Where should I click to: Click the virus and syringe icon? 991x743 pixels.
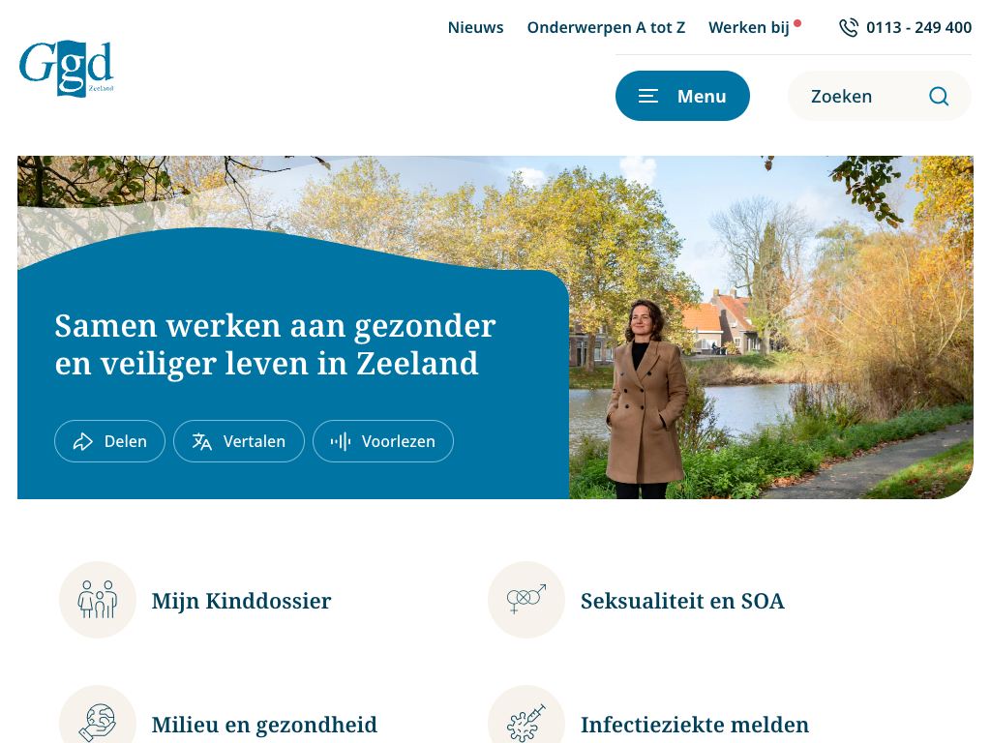[526, 723]
